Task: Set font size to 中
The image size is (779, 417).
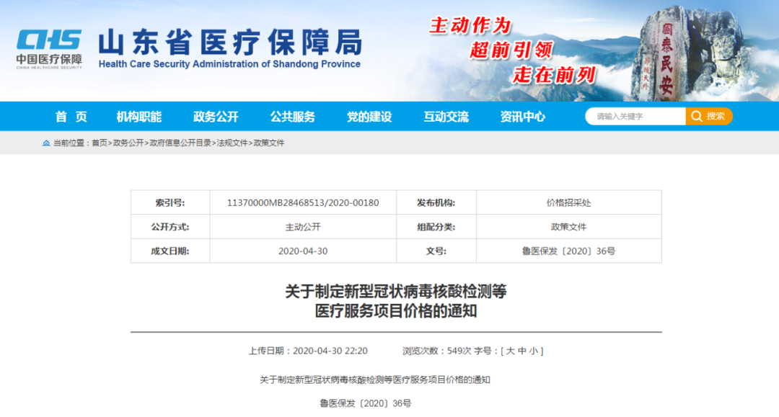Action: 521,351
